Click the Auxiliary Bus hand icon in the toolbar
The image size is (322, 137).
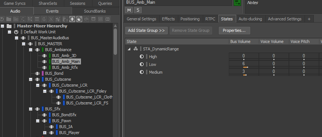(x=79, y=19)
